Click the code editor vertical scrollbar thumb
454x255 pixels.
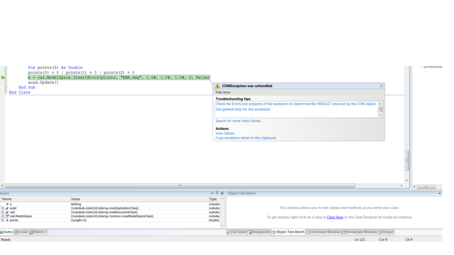(x=407, y=160)
